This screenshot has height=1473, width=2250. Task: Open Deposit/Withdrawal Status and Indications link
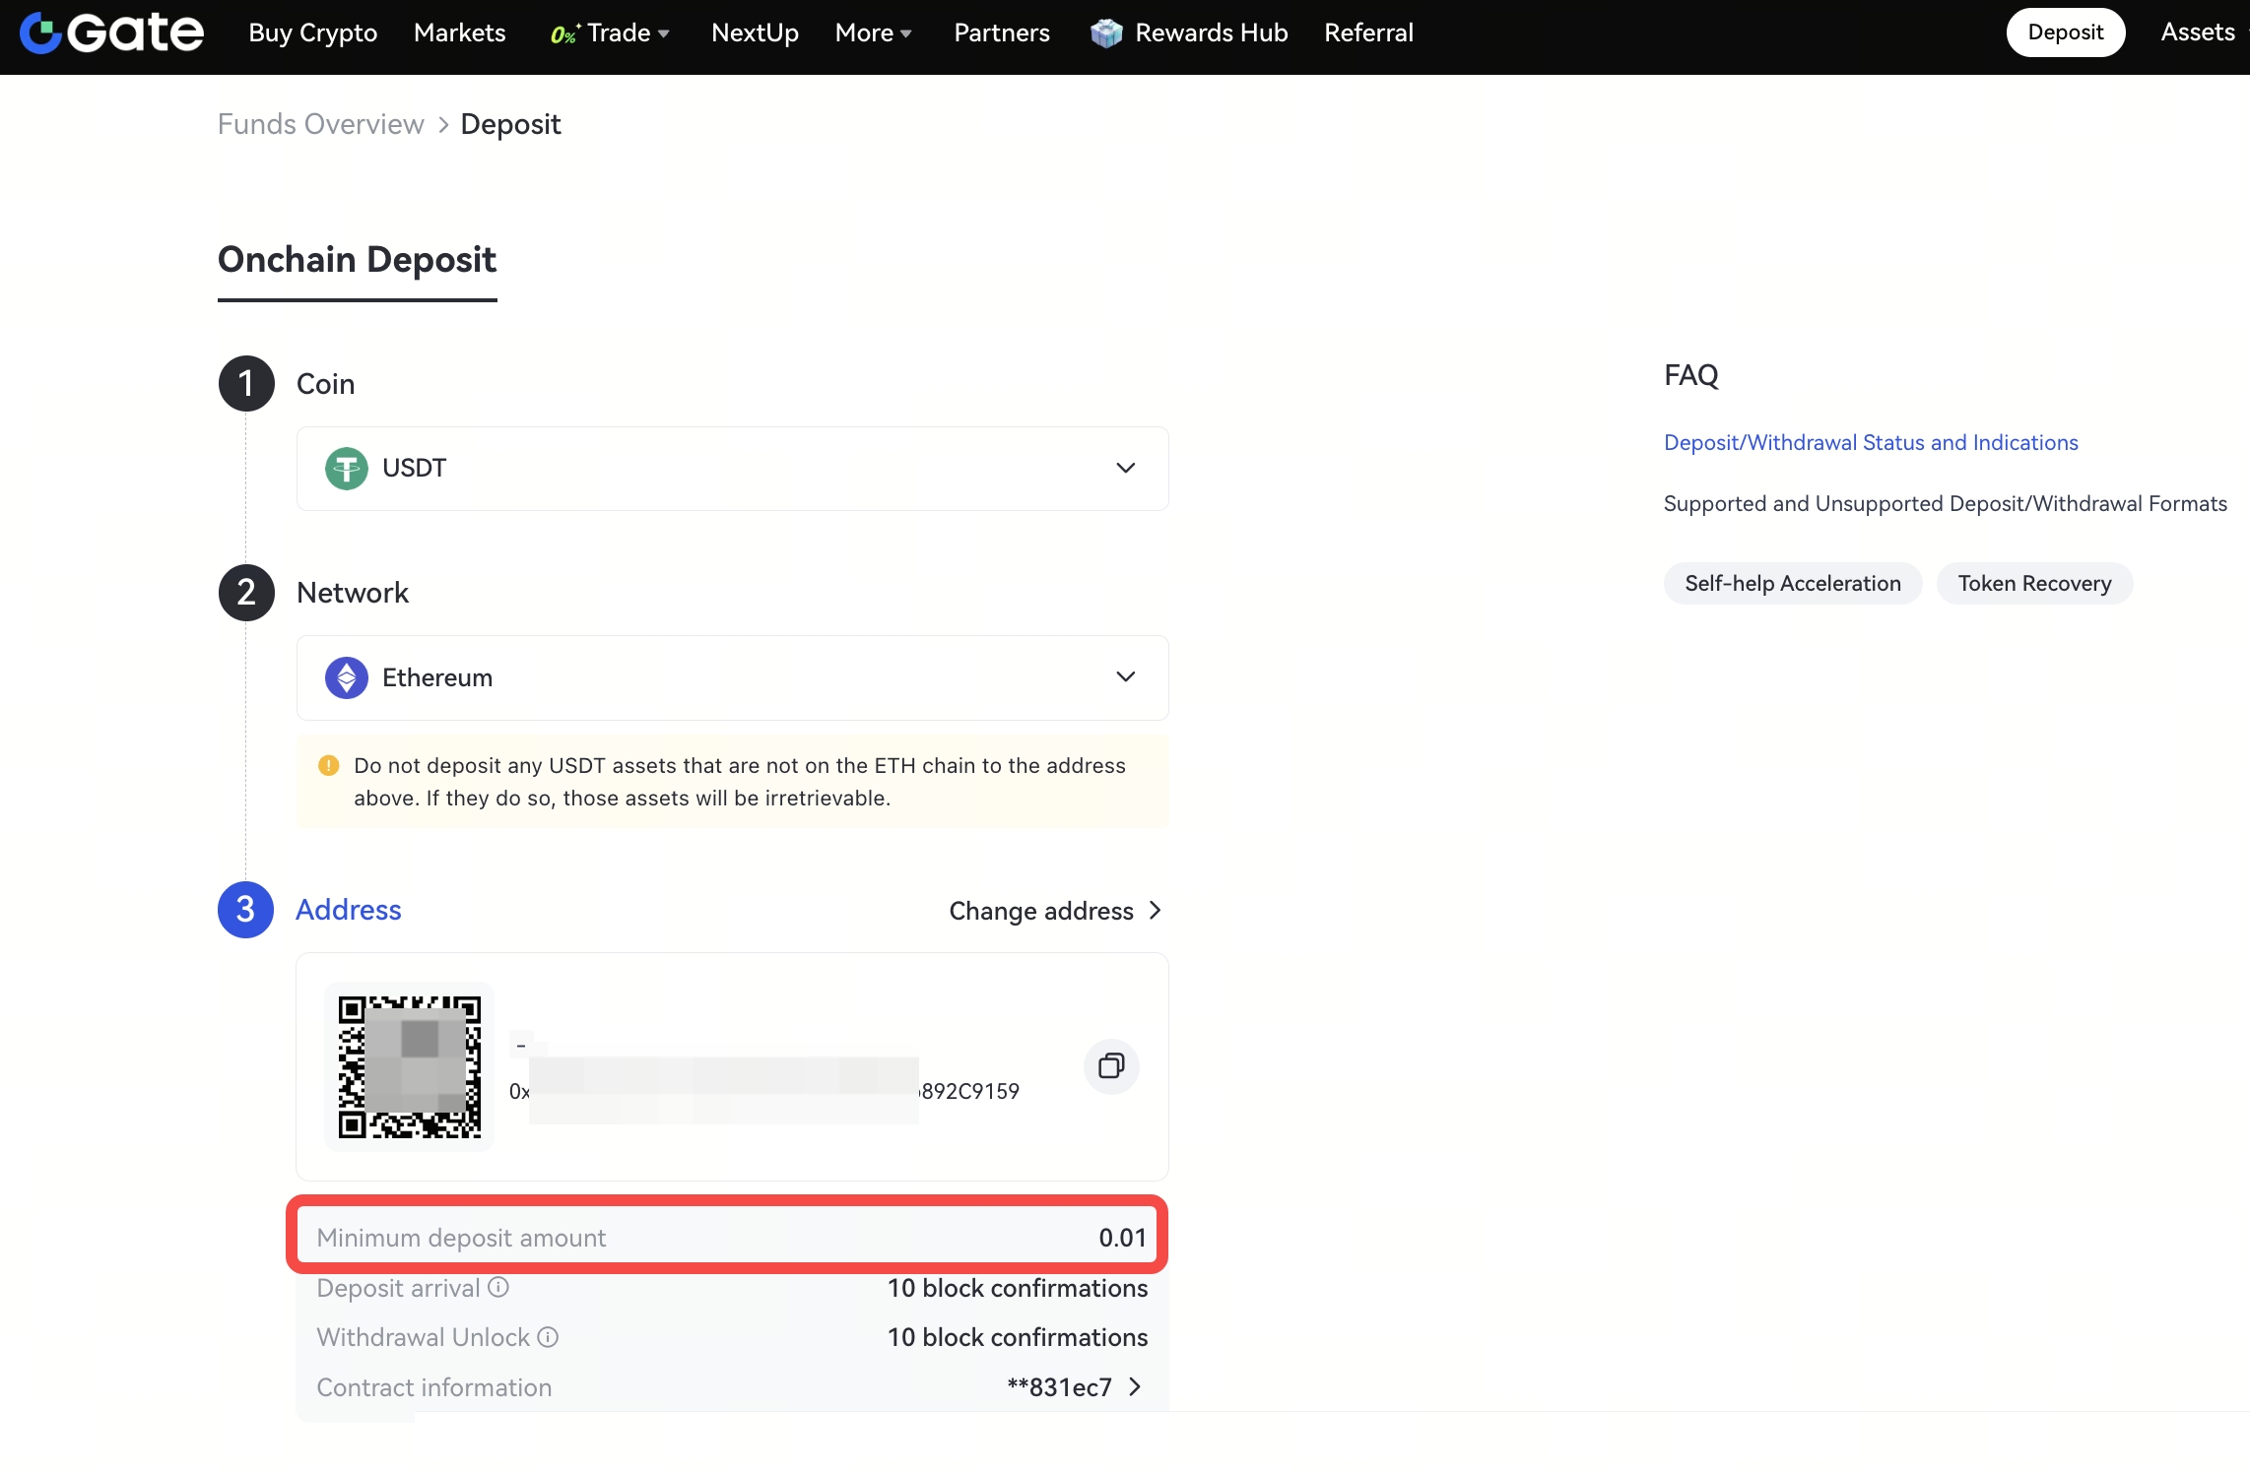pyautogui.click(x=1870, y=442)
